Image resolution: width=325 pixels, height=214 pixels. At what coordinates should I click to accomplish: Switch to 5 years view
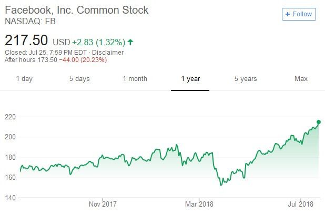(246, 79)
